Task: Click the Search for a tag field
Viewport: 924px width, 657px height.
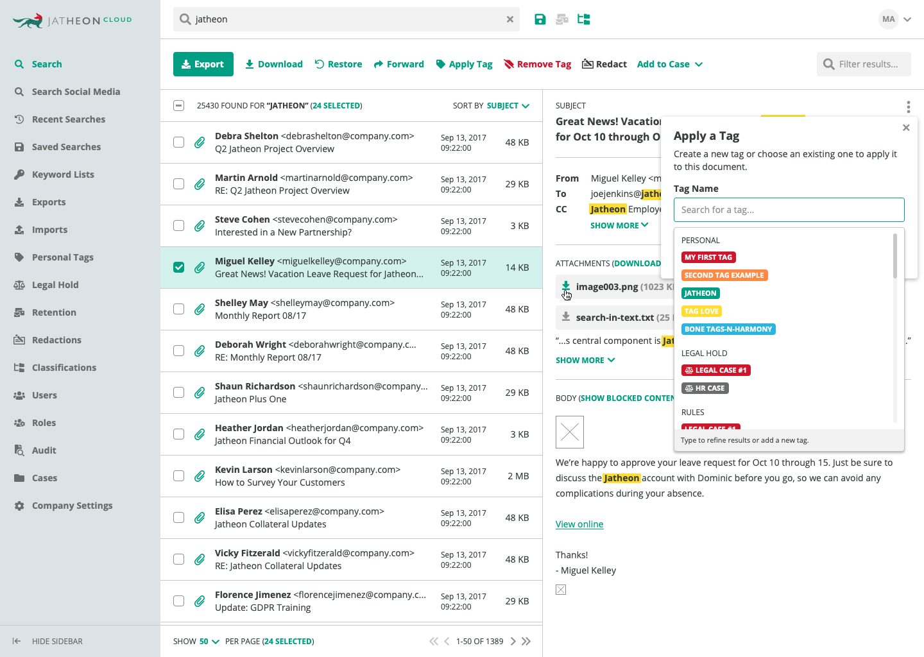Action: point(789,210)
